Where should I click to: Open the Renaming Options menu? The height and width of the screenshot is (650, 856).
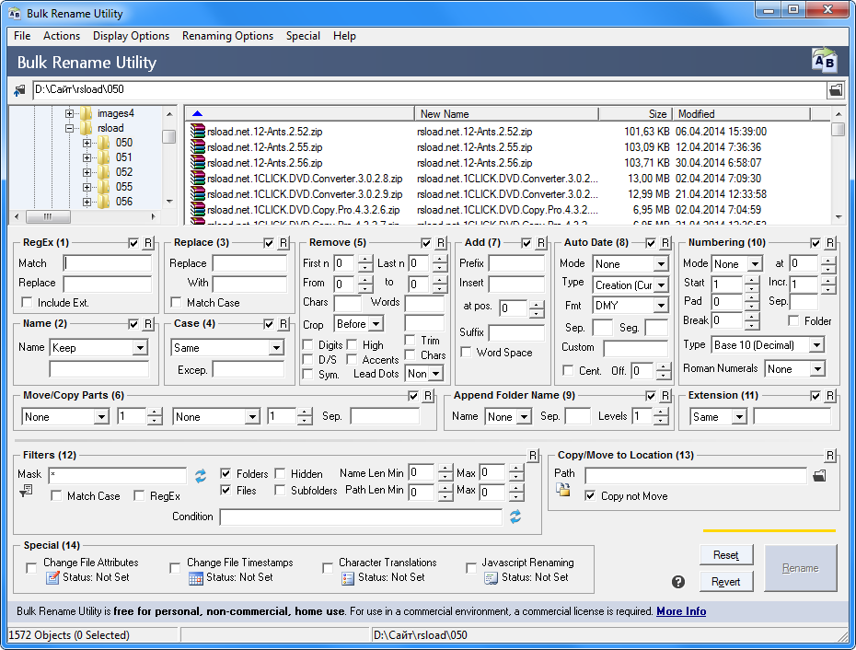[227, 36]
